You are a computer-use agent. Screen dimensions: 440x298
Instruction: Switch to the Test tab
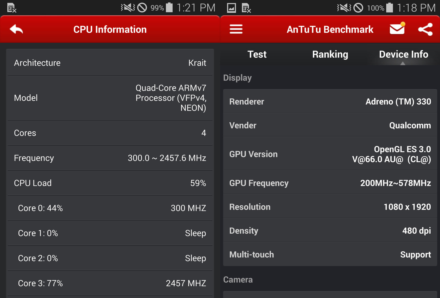coord(257,54)
